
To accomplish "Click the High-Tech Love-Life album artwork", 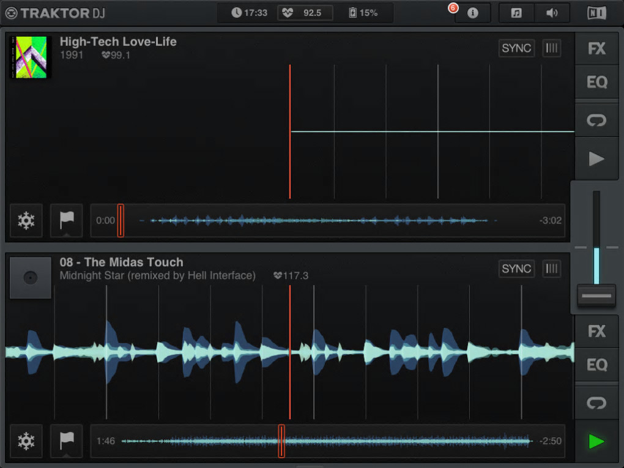I will point(30,57).
